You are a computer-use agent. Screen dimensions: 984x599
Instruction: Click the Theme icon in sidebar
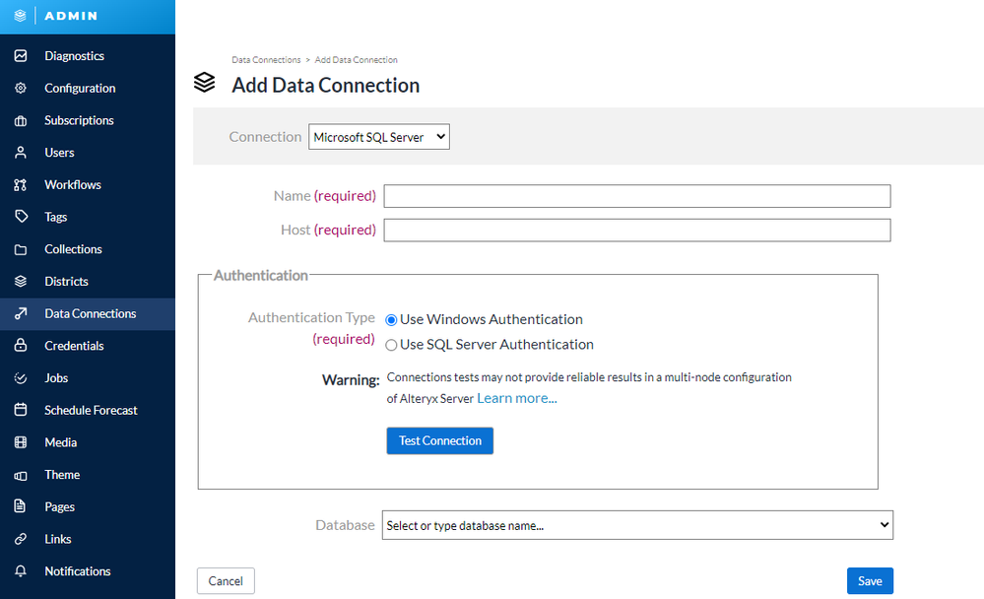click(x=21, y=475)
